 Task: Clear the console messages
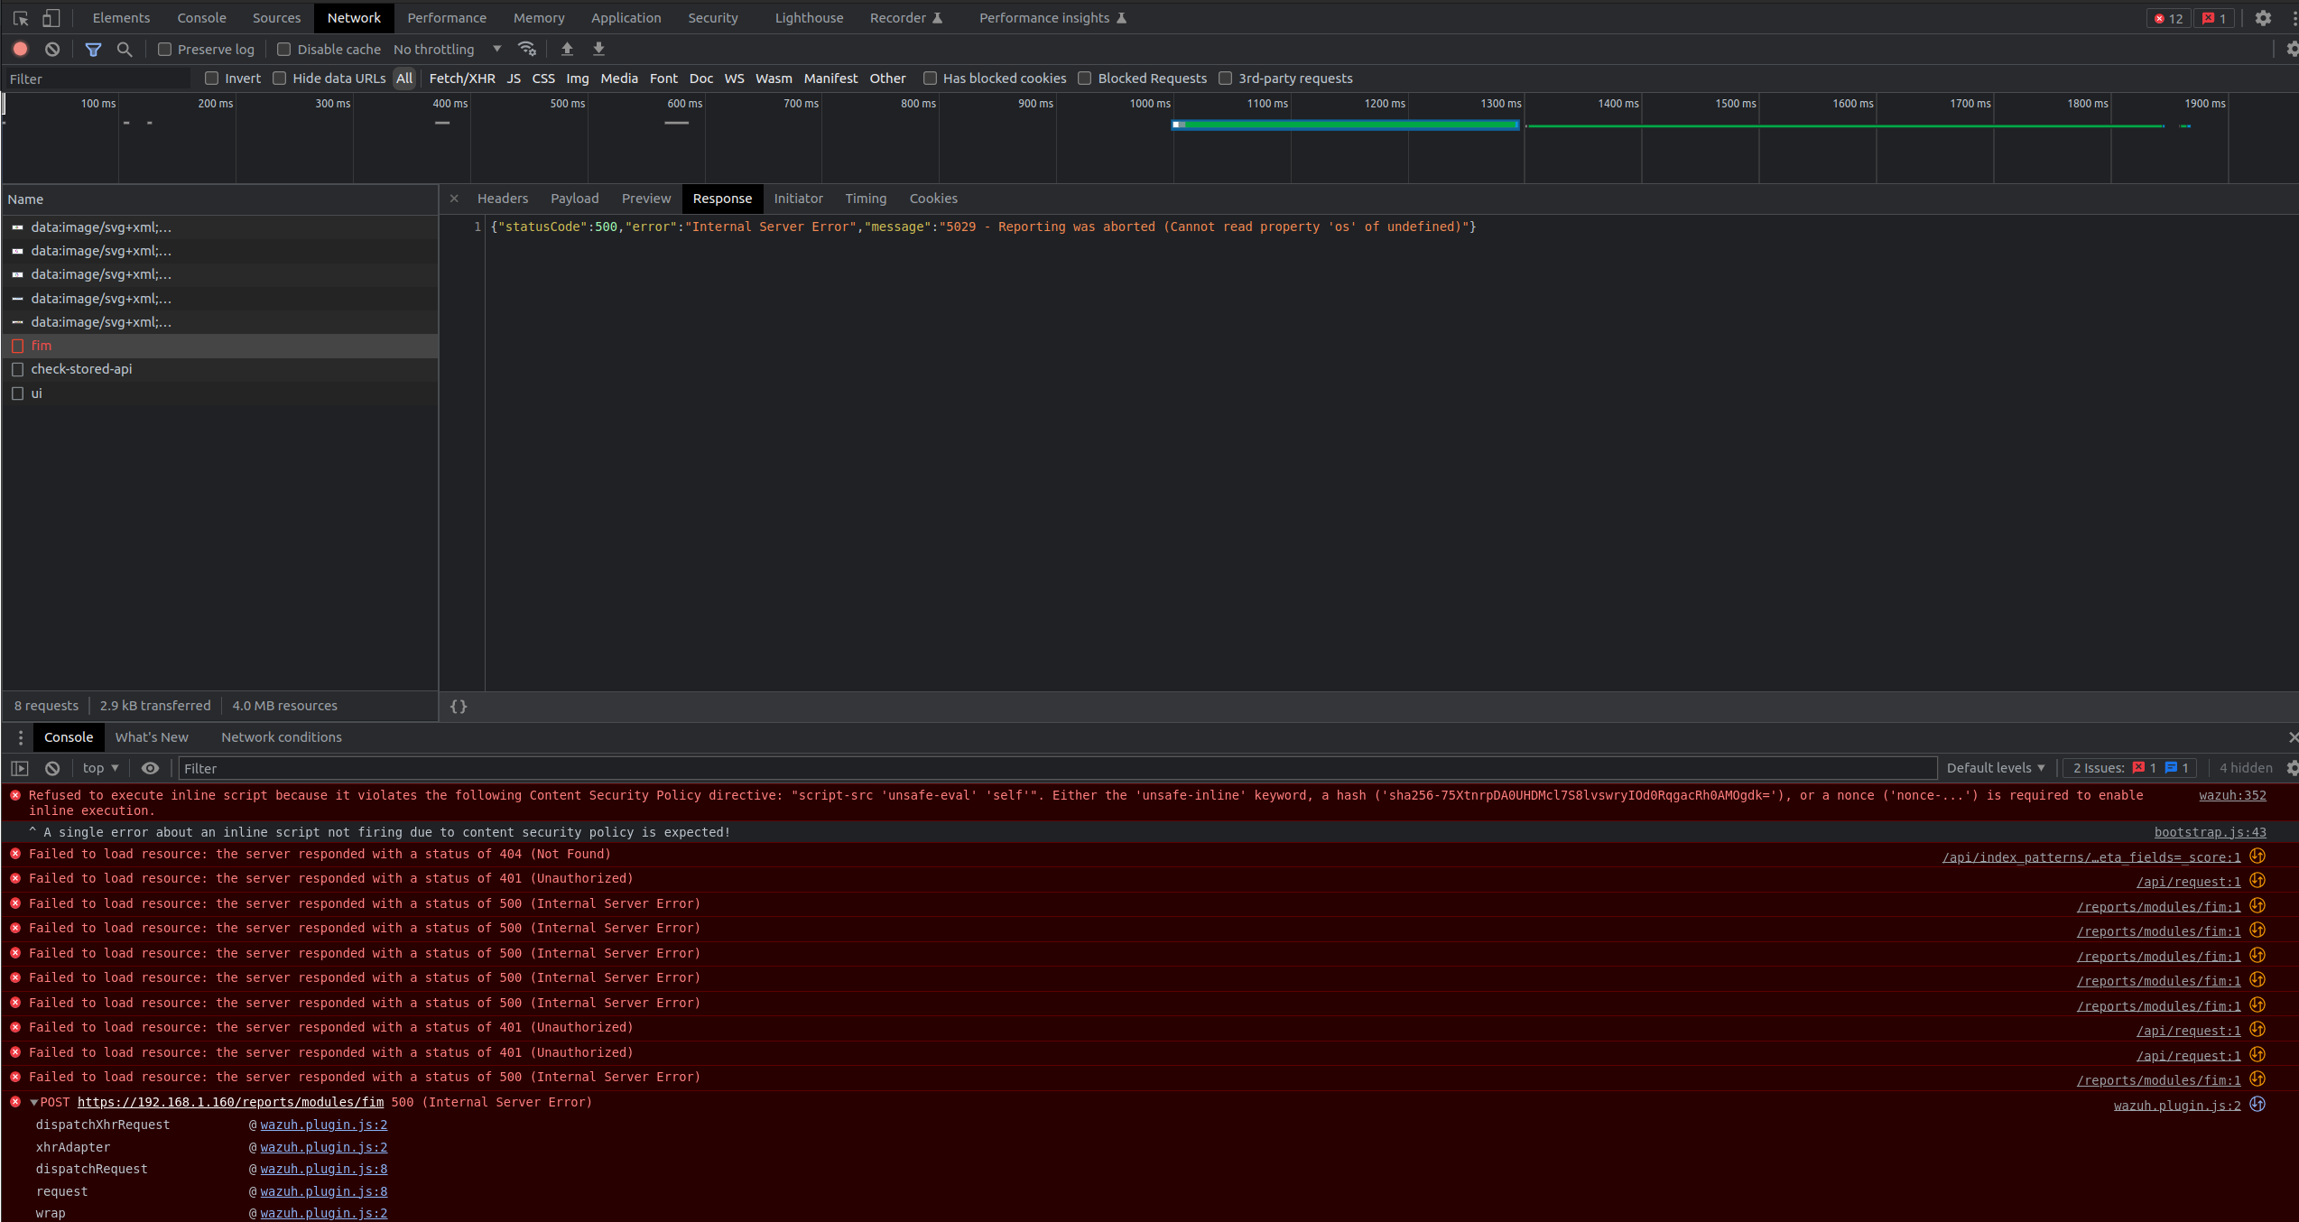click(x=51, y=768)
